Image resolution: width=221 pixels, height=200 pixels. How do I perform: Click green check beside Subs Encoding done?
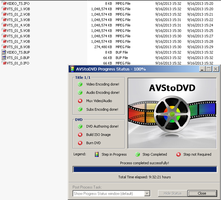coord(80,109)
